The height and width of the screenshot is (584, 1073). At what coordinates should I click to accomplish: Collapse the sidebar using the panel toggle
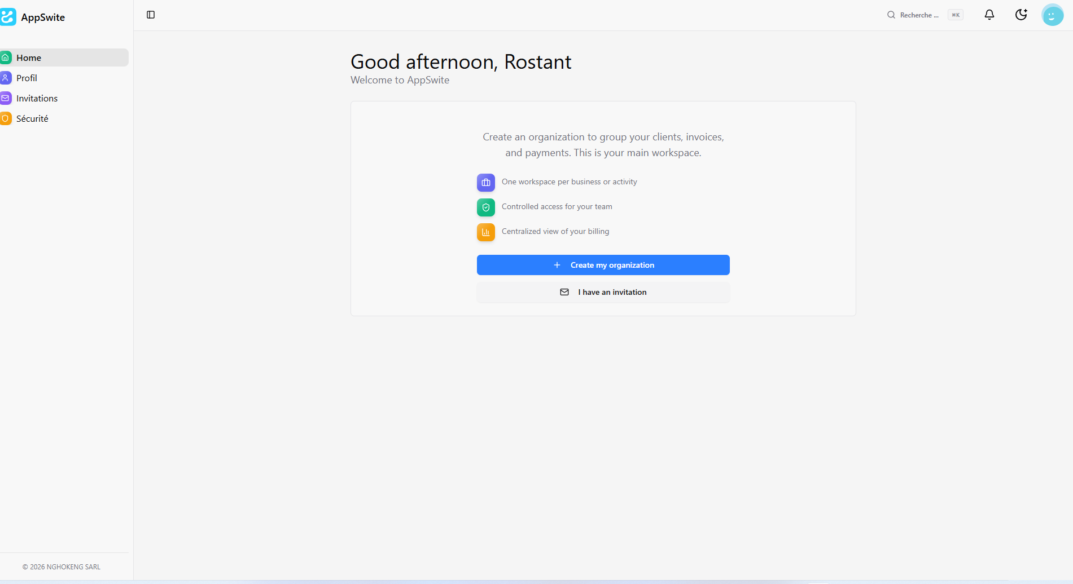coord(151,15)
